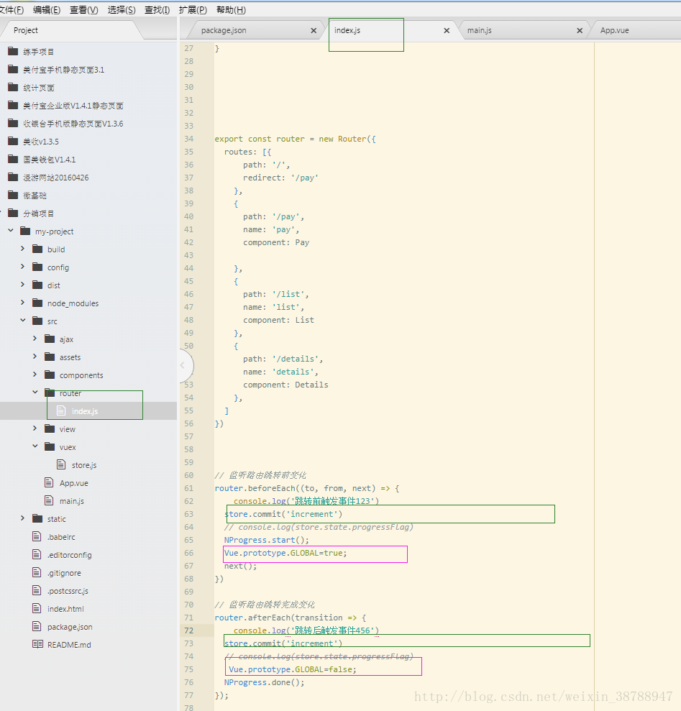Expand the ajax folder
This screenshot has width=681, height=711.
(35, 339)
